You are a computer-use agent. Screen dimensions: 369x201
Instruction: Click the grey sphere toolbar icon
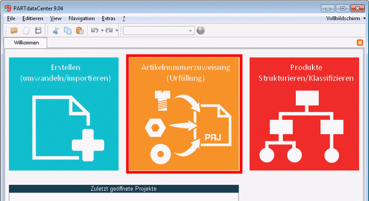(201, 30)
